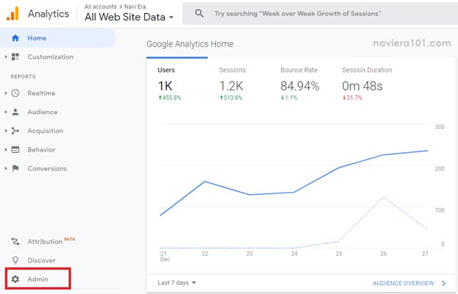The width and height of the screenshot is (458, 294).
Task: Select the Session Duration metric tab
Action: [x=367, y=84]
